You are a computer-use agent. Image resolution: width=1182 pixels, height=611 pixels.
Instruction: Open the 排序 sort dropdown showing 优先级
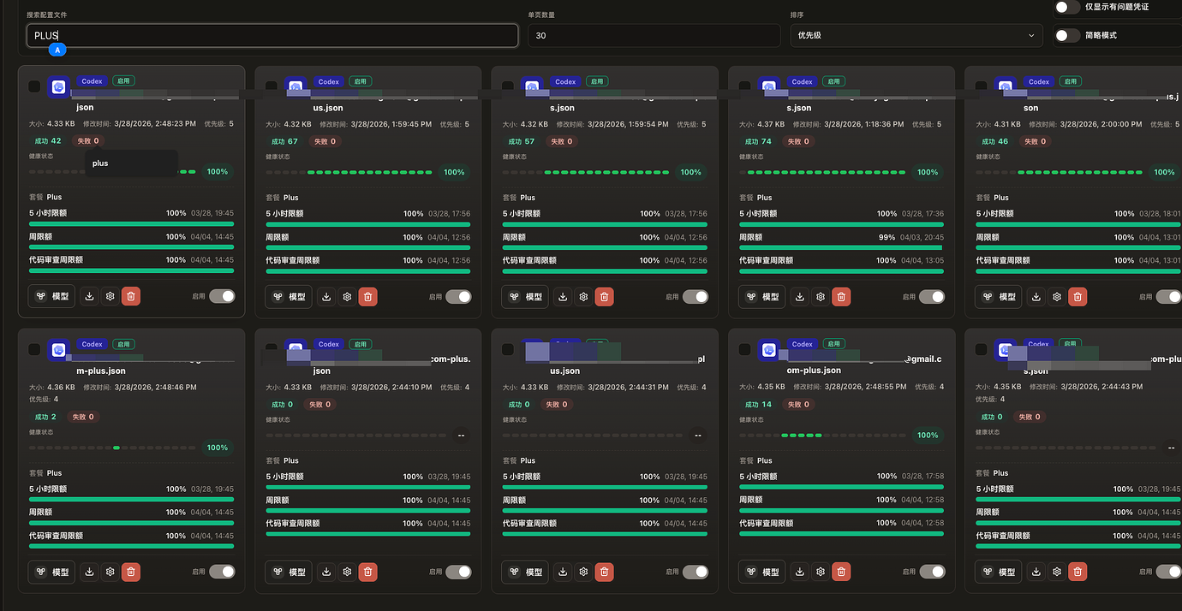click(916, 35)
